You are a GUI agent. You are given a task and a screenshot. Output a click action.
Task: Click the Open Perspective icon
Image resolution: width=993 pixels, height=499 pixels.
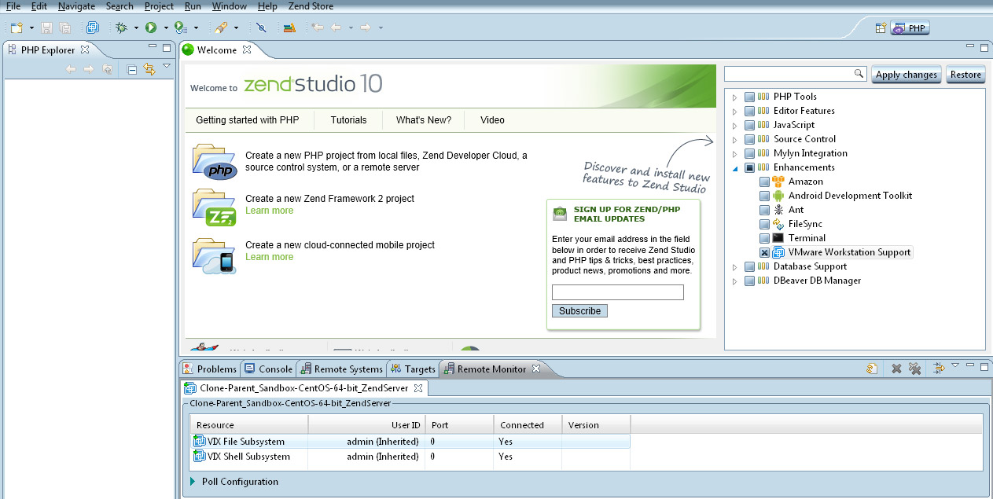pyautogui.click(x=881, y=28)
